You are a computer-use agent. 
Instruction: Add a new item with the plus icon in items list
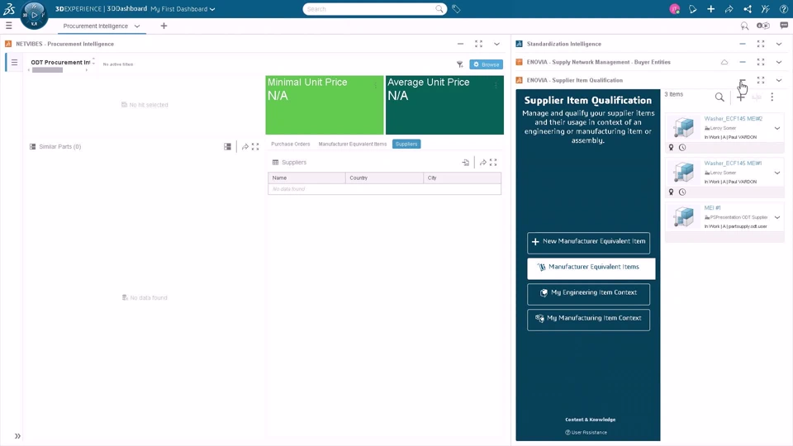click(740, 97)
